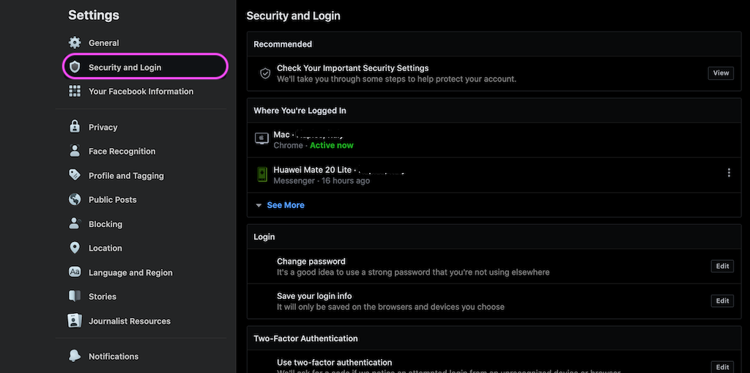Click the General gear icon
This screenshot has width=750, height=373.
click(75, 43)
